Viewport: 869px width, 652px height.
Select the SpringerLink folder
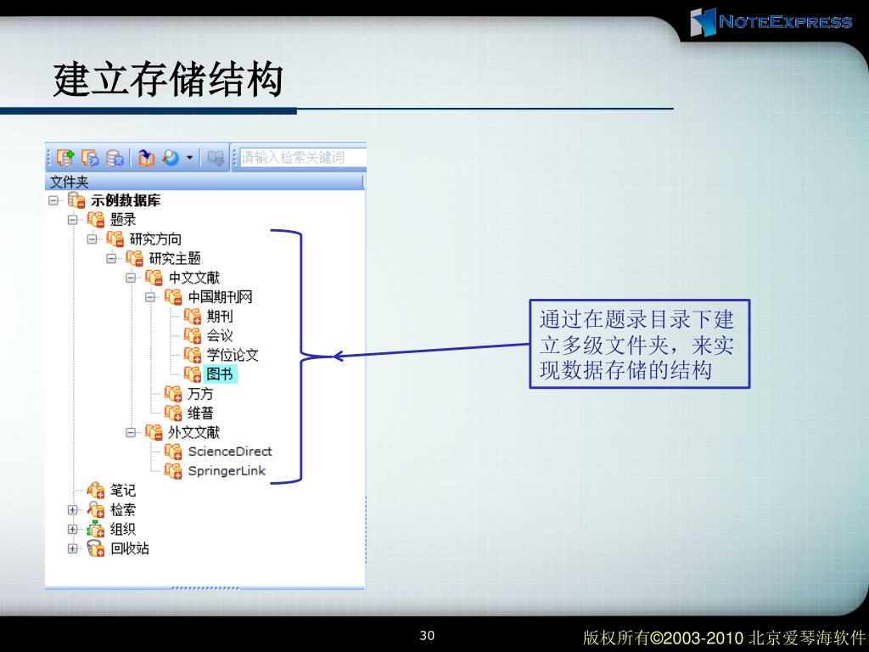coord(227,471)
